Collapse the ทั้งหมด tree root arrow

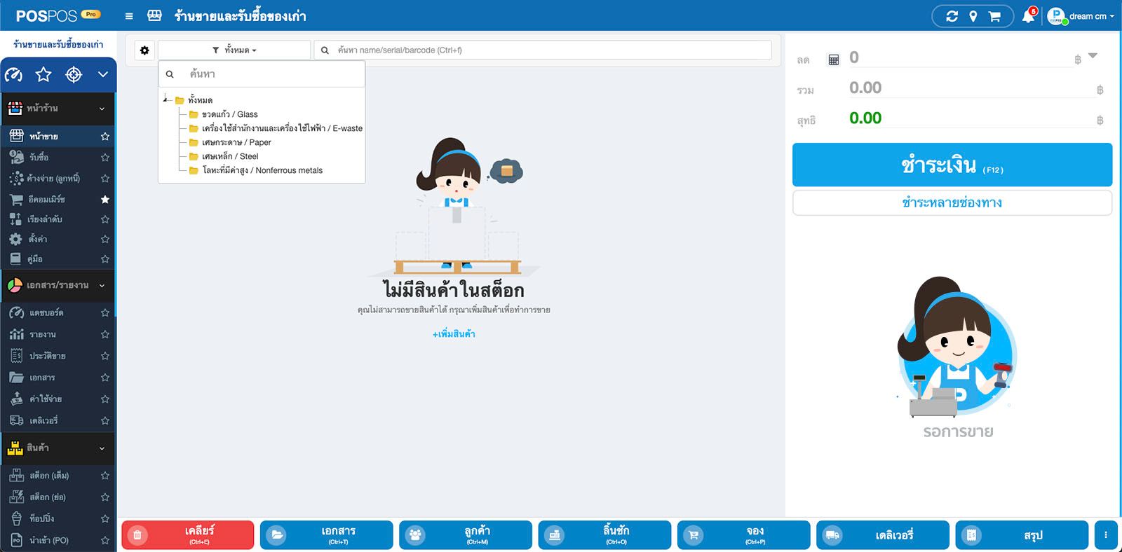click(165, 99)
